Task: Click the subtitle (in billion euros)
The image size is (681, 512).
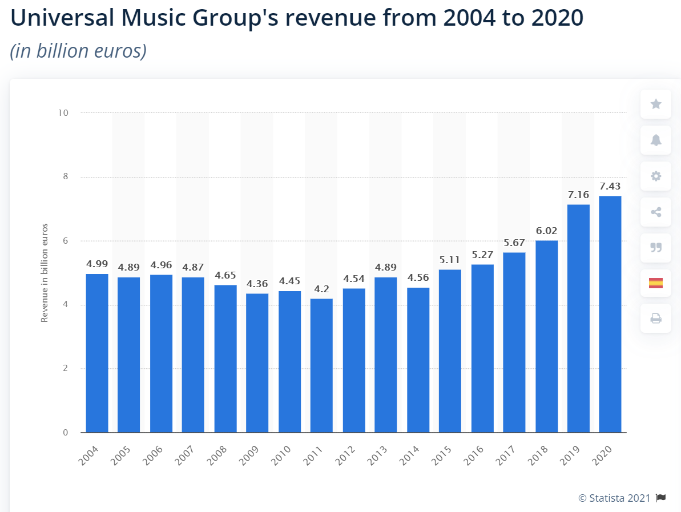Action: tap(79, 51)
